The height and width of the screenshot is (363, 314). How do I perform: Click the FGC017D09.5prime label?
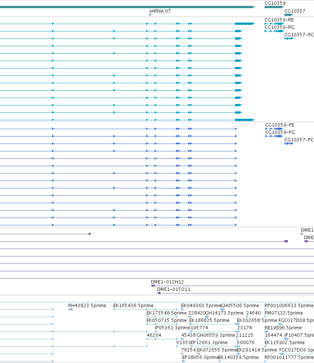(296, 320)
